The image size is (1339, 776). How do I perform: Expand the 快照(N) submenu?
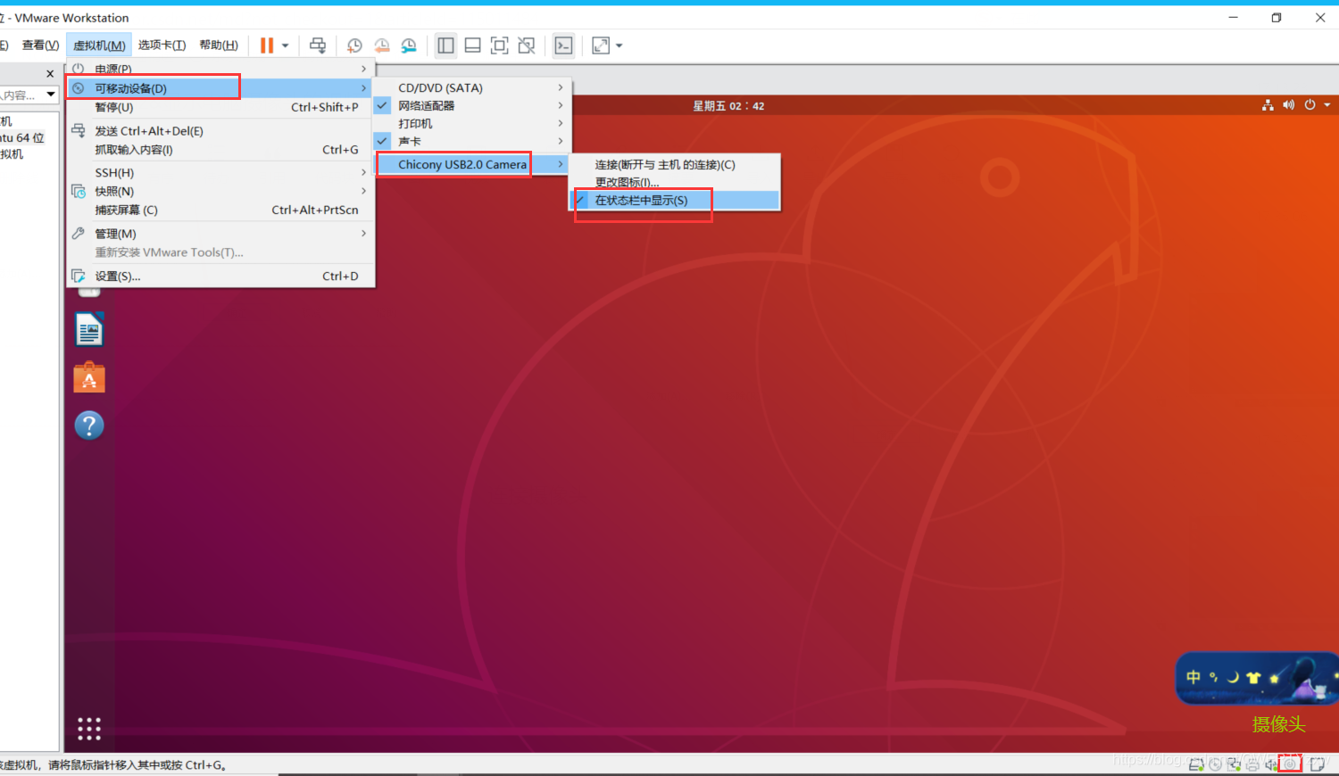(x=220, y=191)
